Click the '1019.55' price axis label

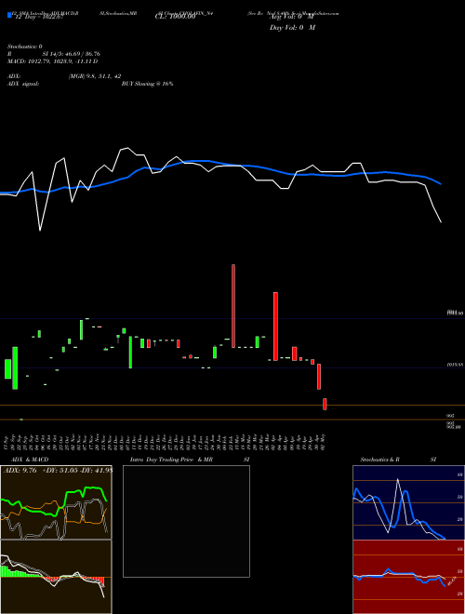[455, 365]
